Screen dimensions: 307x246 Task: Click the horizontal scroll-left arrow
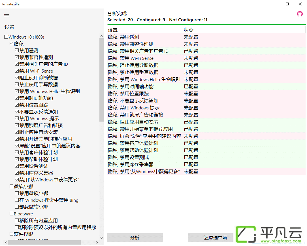click(6, 243)
